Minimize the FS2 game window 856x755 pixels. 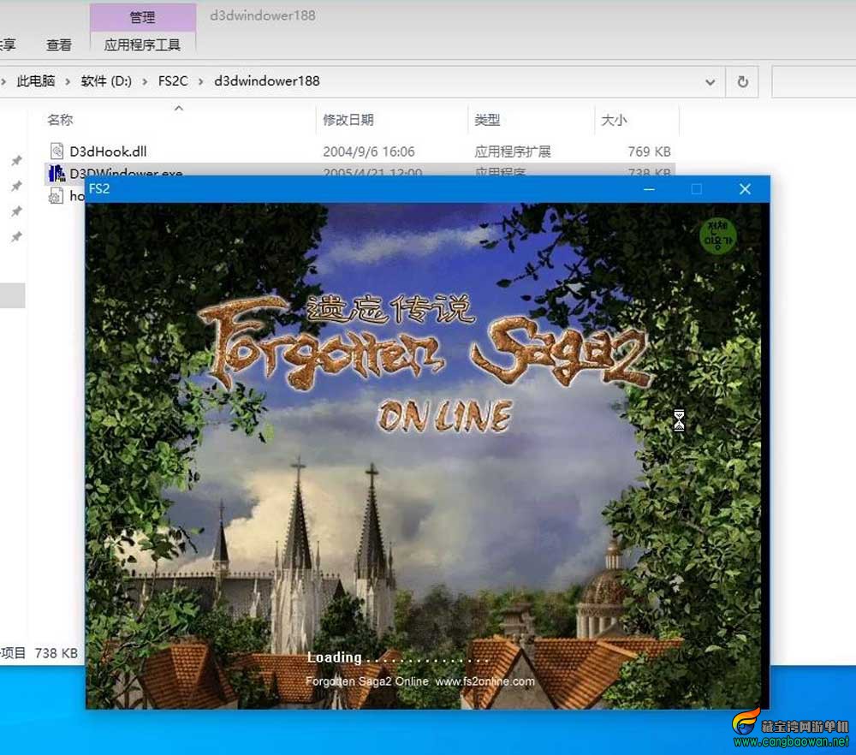(649, 189)
